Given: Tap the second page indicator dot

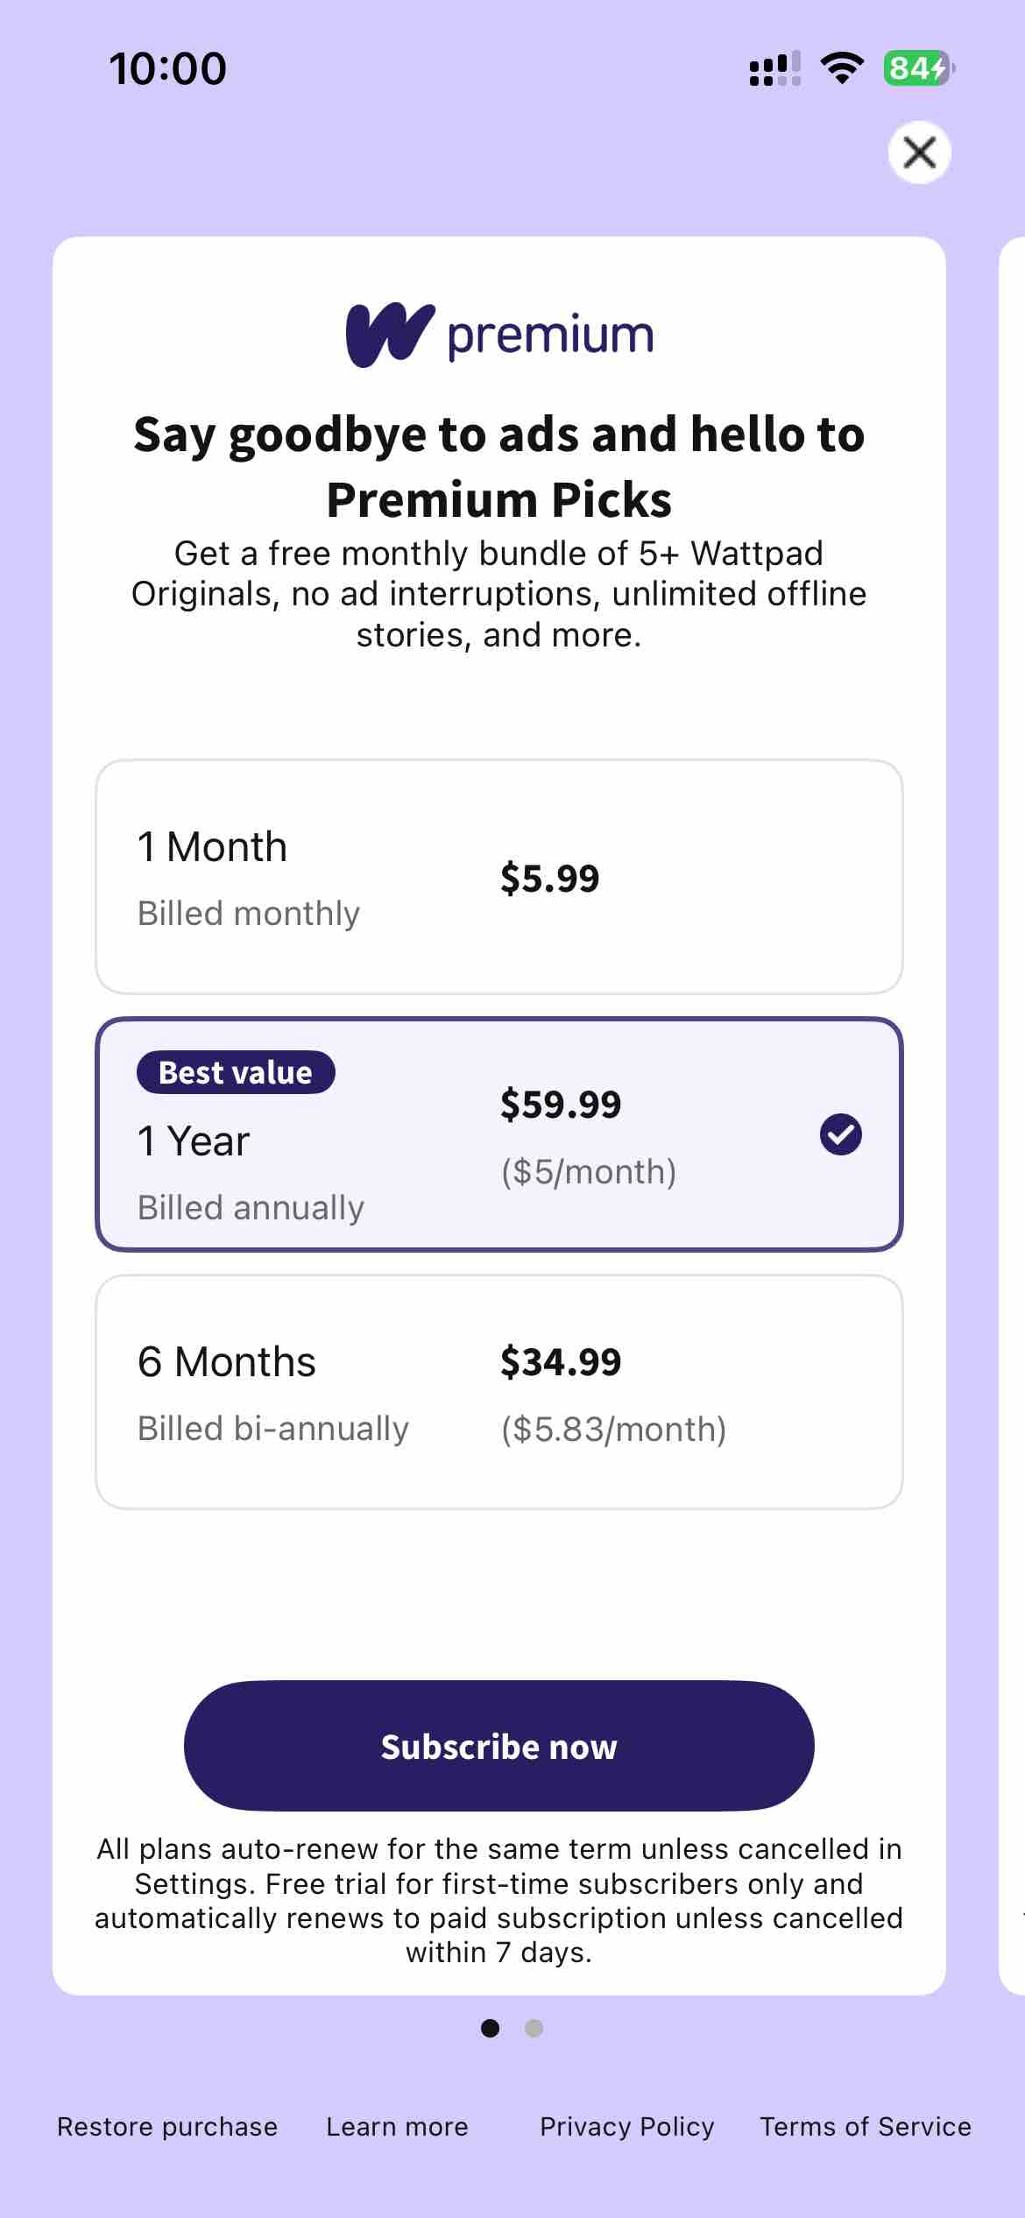Looking at the screenshot, I should [x=533, y=2030].
